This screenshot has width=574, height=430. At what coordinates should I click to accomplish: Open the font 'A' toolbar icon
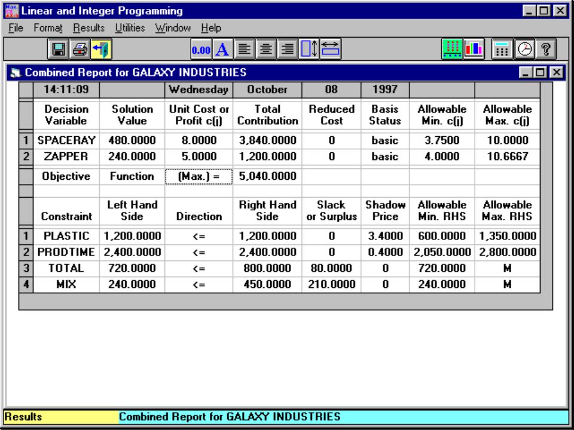click(222, 50)
